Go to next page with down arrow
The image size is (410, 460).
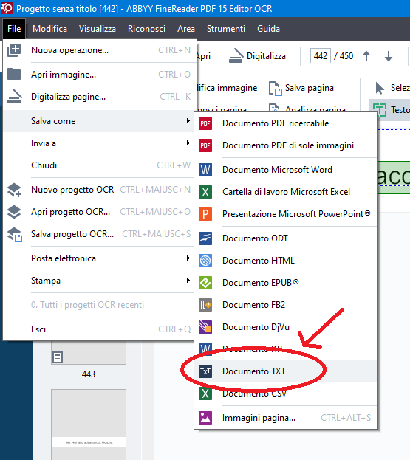point(389,55)
